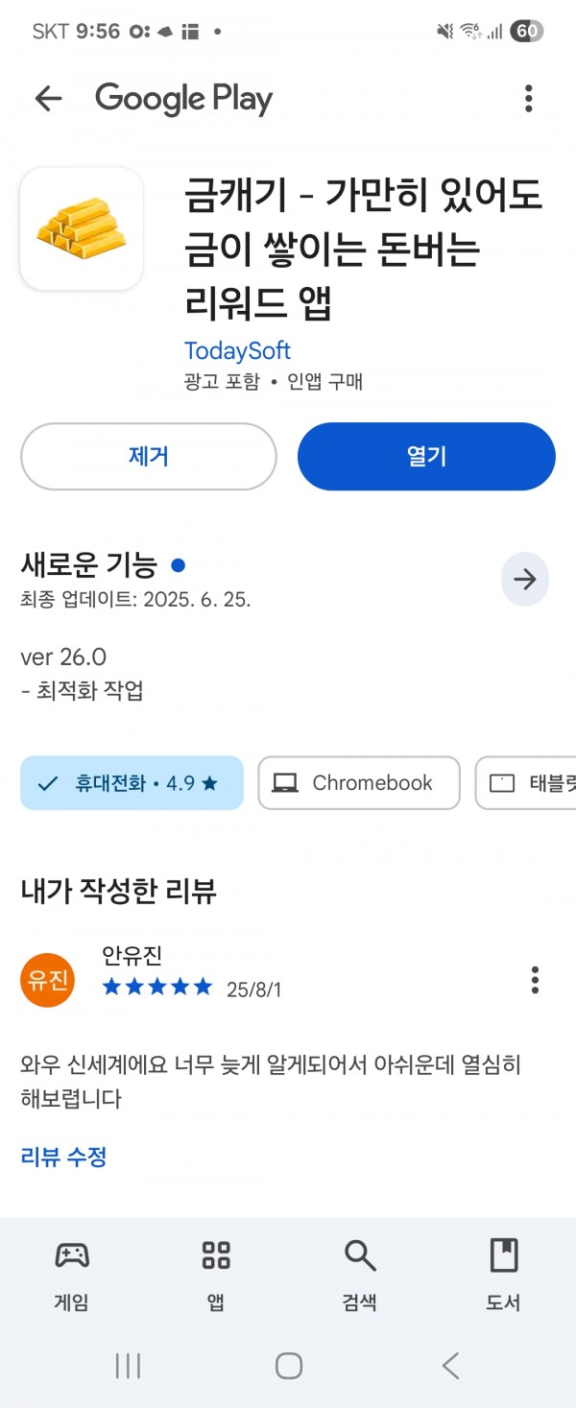The width and height of the screenshot is (576, 1408).
Task: Tap the 열기 open button
Action: [x=426, y=456]
